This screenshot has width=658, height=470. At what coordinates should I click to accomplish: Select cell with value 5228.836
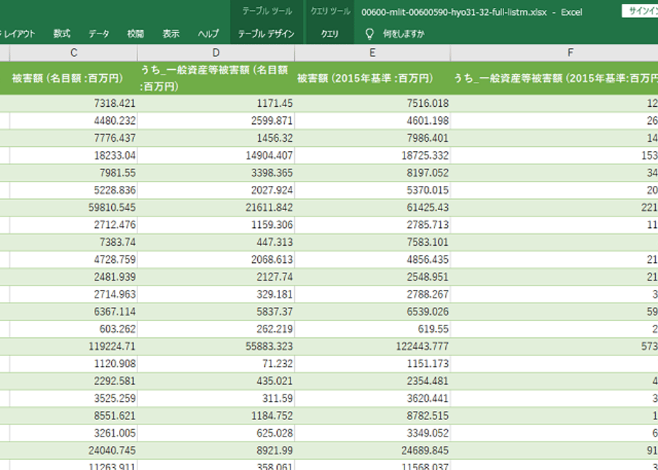73,190
